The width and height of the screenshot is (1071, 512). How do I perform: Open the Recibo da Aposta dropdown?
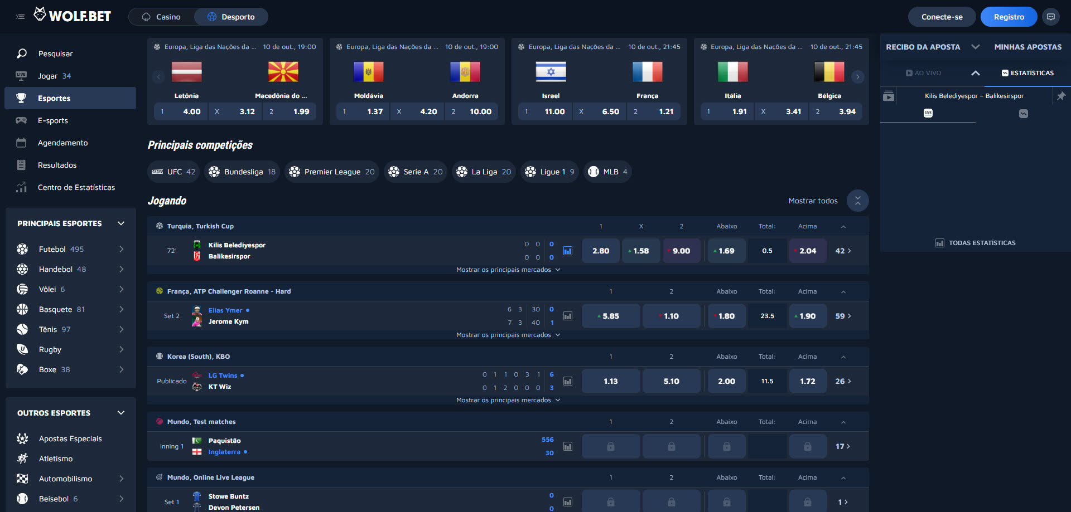(x=976, y=47)
